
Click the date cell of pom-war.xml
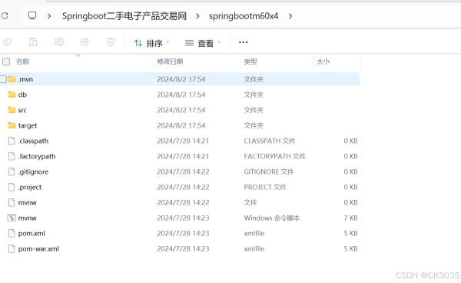[183, 249]
